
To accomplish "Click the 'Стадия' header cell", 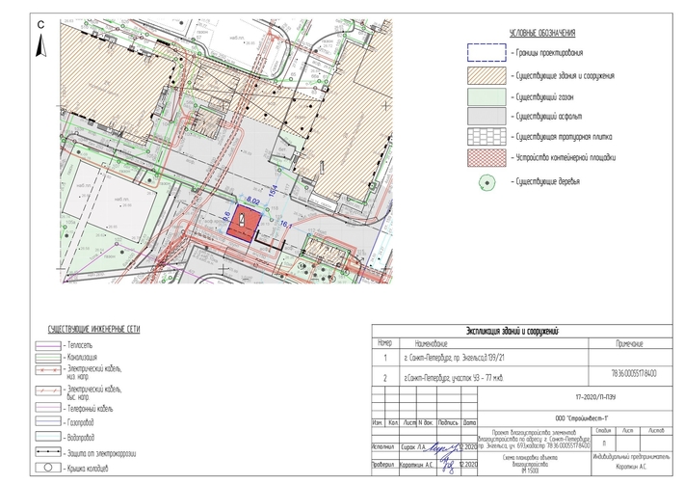I will [x=603, y=430].
